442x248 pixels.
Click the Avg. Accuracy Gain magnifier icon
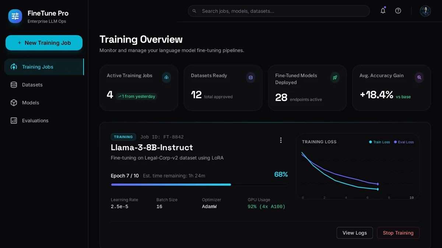tap(419, 78)
